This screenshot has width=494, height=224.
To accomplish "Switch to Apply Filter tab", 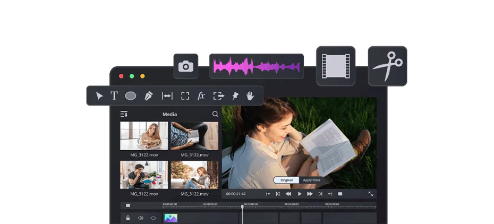I will (x=311, y=180).
